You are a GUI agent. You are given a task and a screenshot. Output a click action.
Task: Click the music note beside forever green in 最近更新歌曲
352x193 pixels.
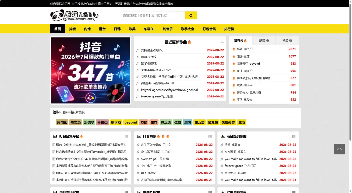137,96
